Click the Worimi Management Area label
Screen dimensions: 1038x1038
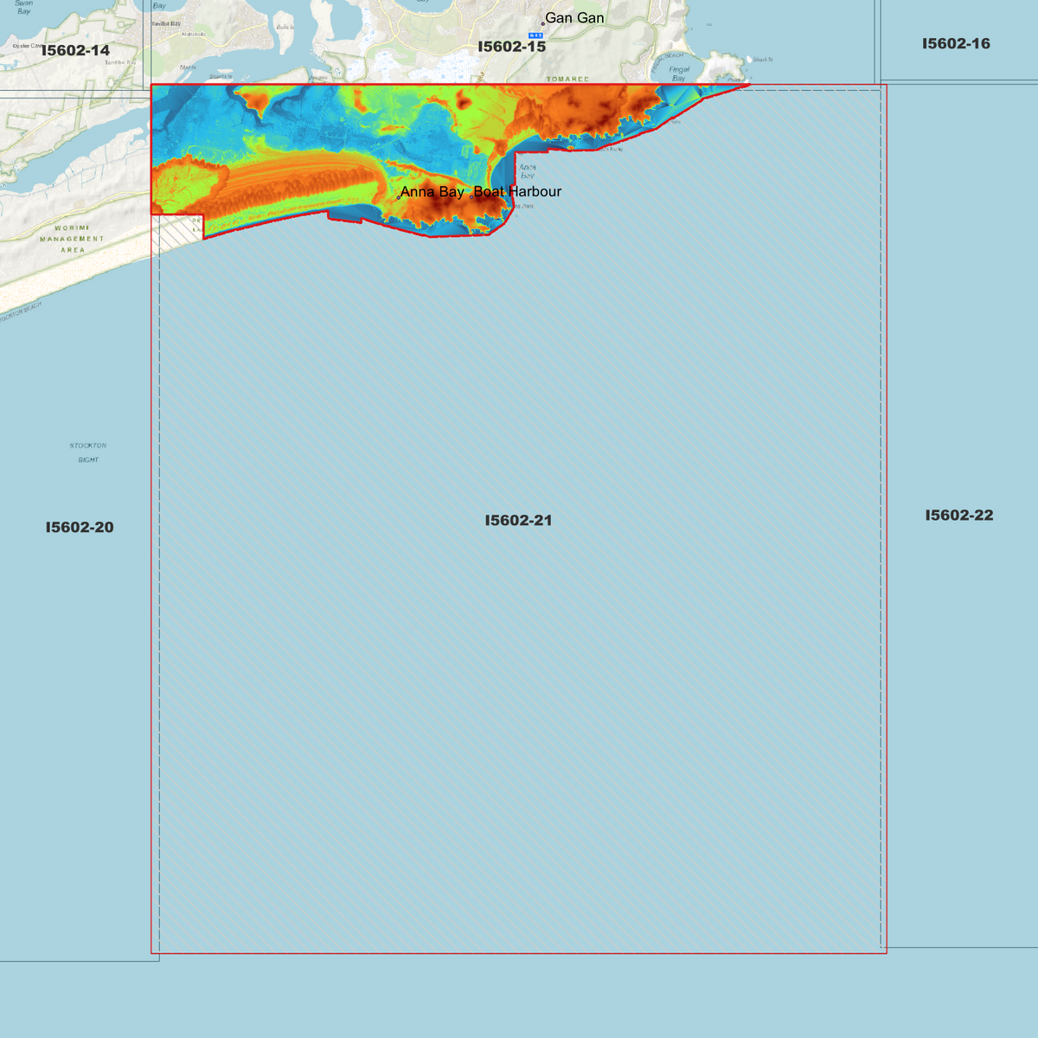(x=72, y=239)
